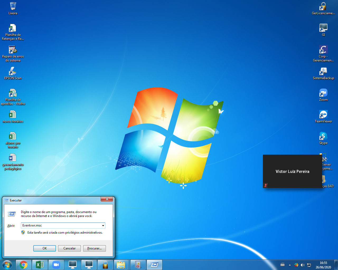Open Corp - Gerenciamen... shortcut
Image resolution: width=338 pixels, height=270 pixels.
323,54
